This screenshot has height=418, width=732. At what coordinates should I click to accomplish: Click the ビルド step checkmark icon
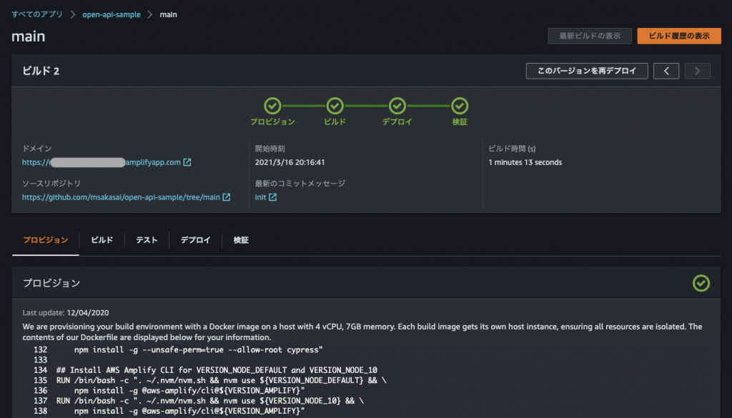pos(335,106)
